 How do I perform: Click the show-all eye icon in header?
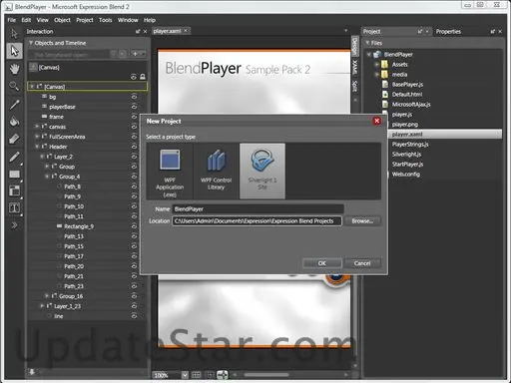pyautogui.click(x=134, y=77)
